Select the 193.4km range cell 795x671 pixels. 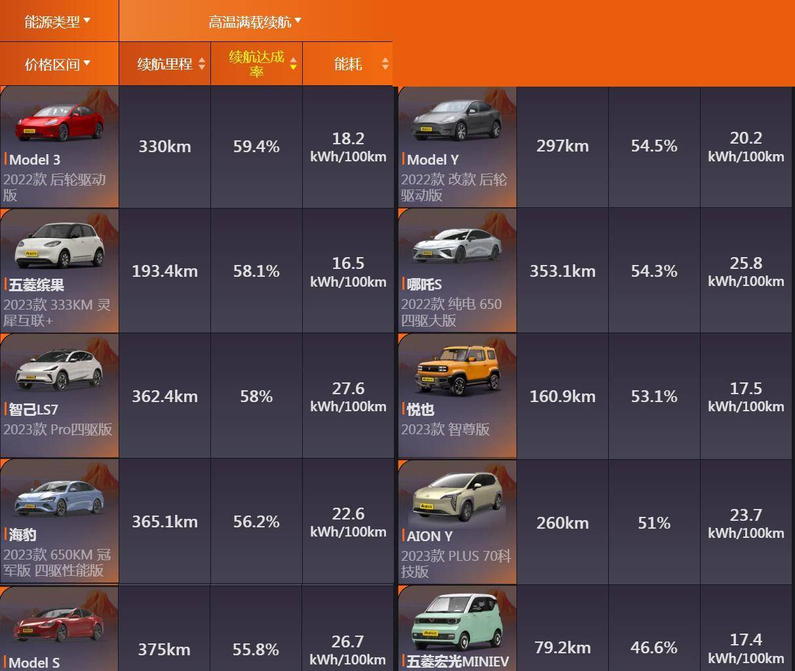[165, 271]
